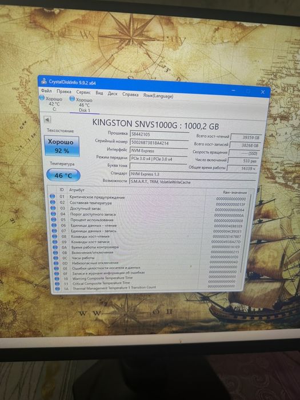Click status circle for attribute 1A
The height and width of the screenshot is (400, 300).
click(57, 289)
